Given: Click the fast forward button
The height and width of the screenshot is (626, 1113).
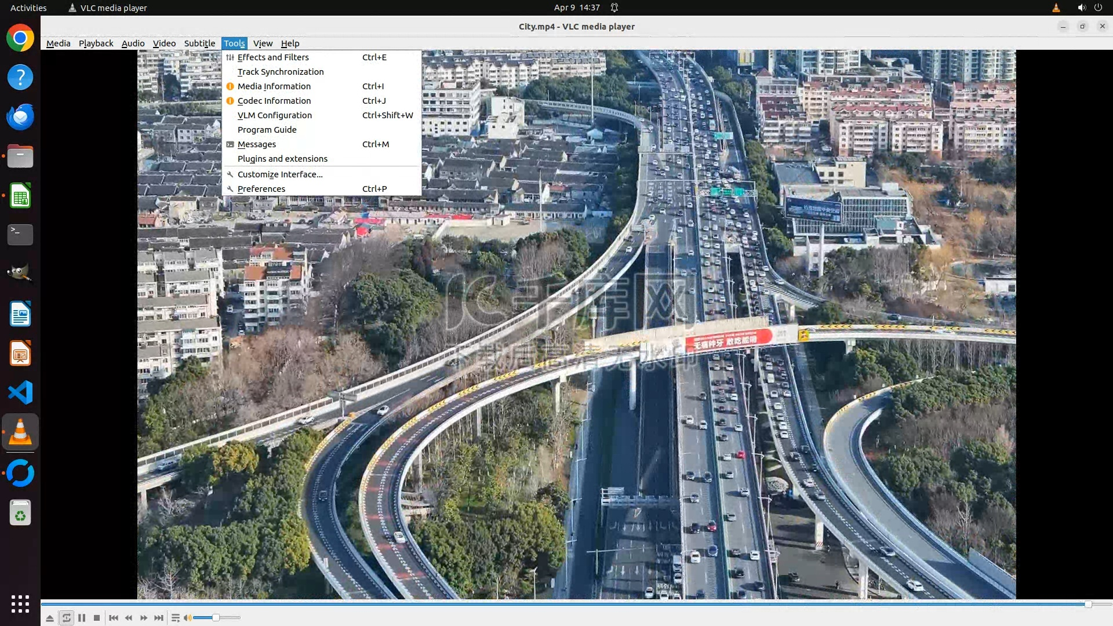Looking at the screenshot, I should [x=144, y=618].
